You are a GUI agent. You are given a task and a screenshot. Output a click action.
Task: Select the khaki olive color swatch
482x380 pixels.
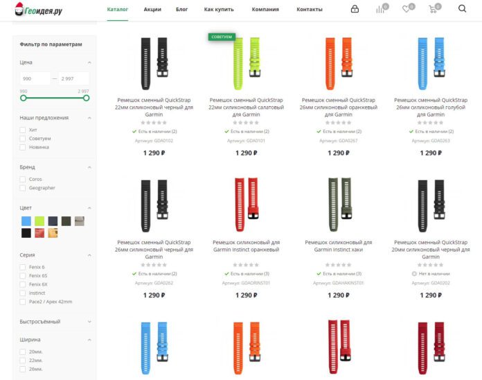pyautogui.click(x=66, y=221)
